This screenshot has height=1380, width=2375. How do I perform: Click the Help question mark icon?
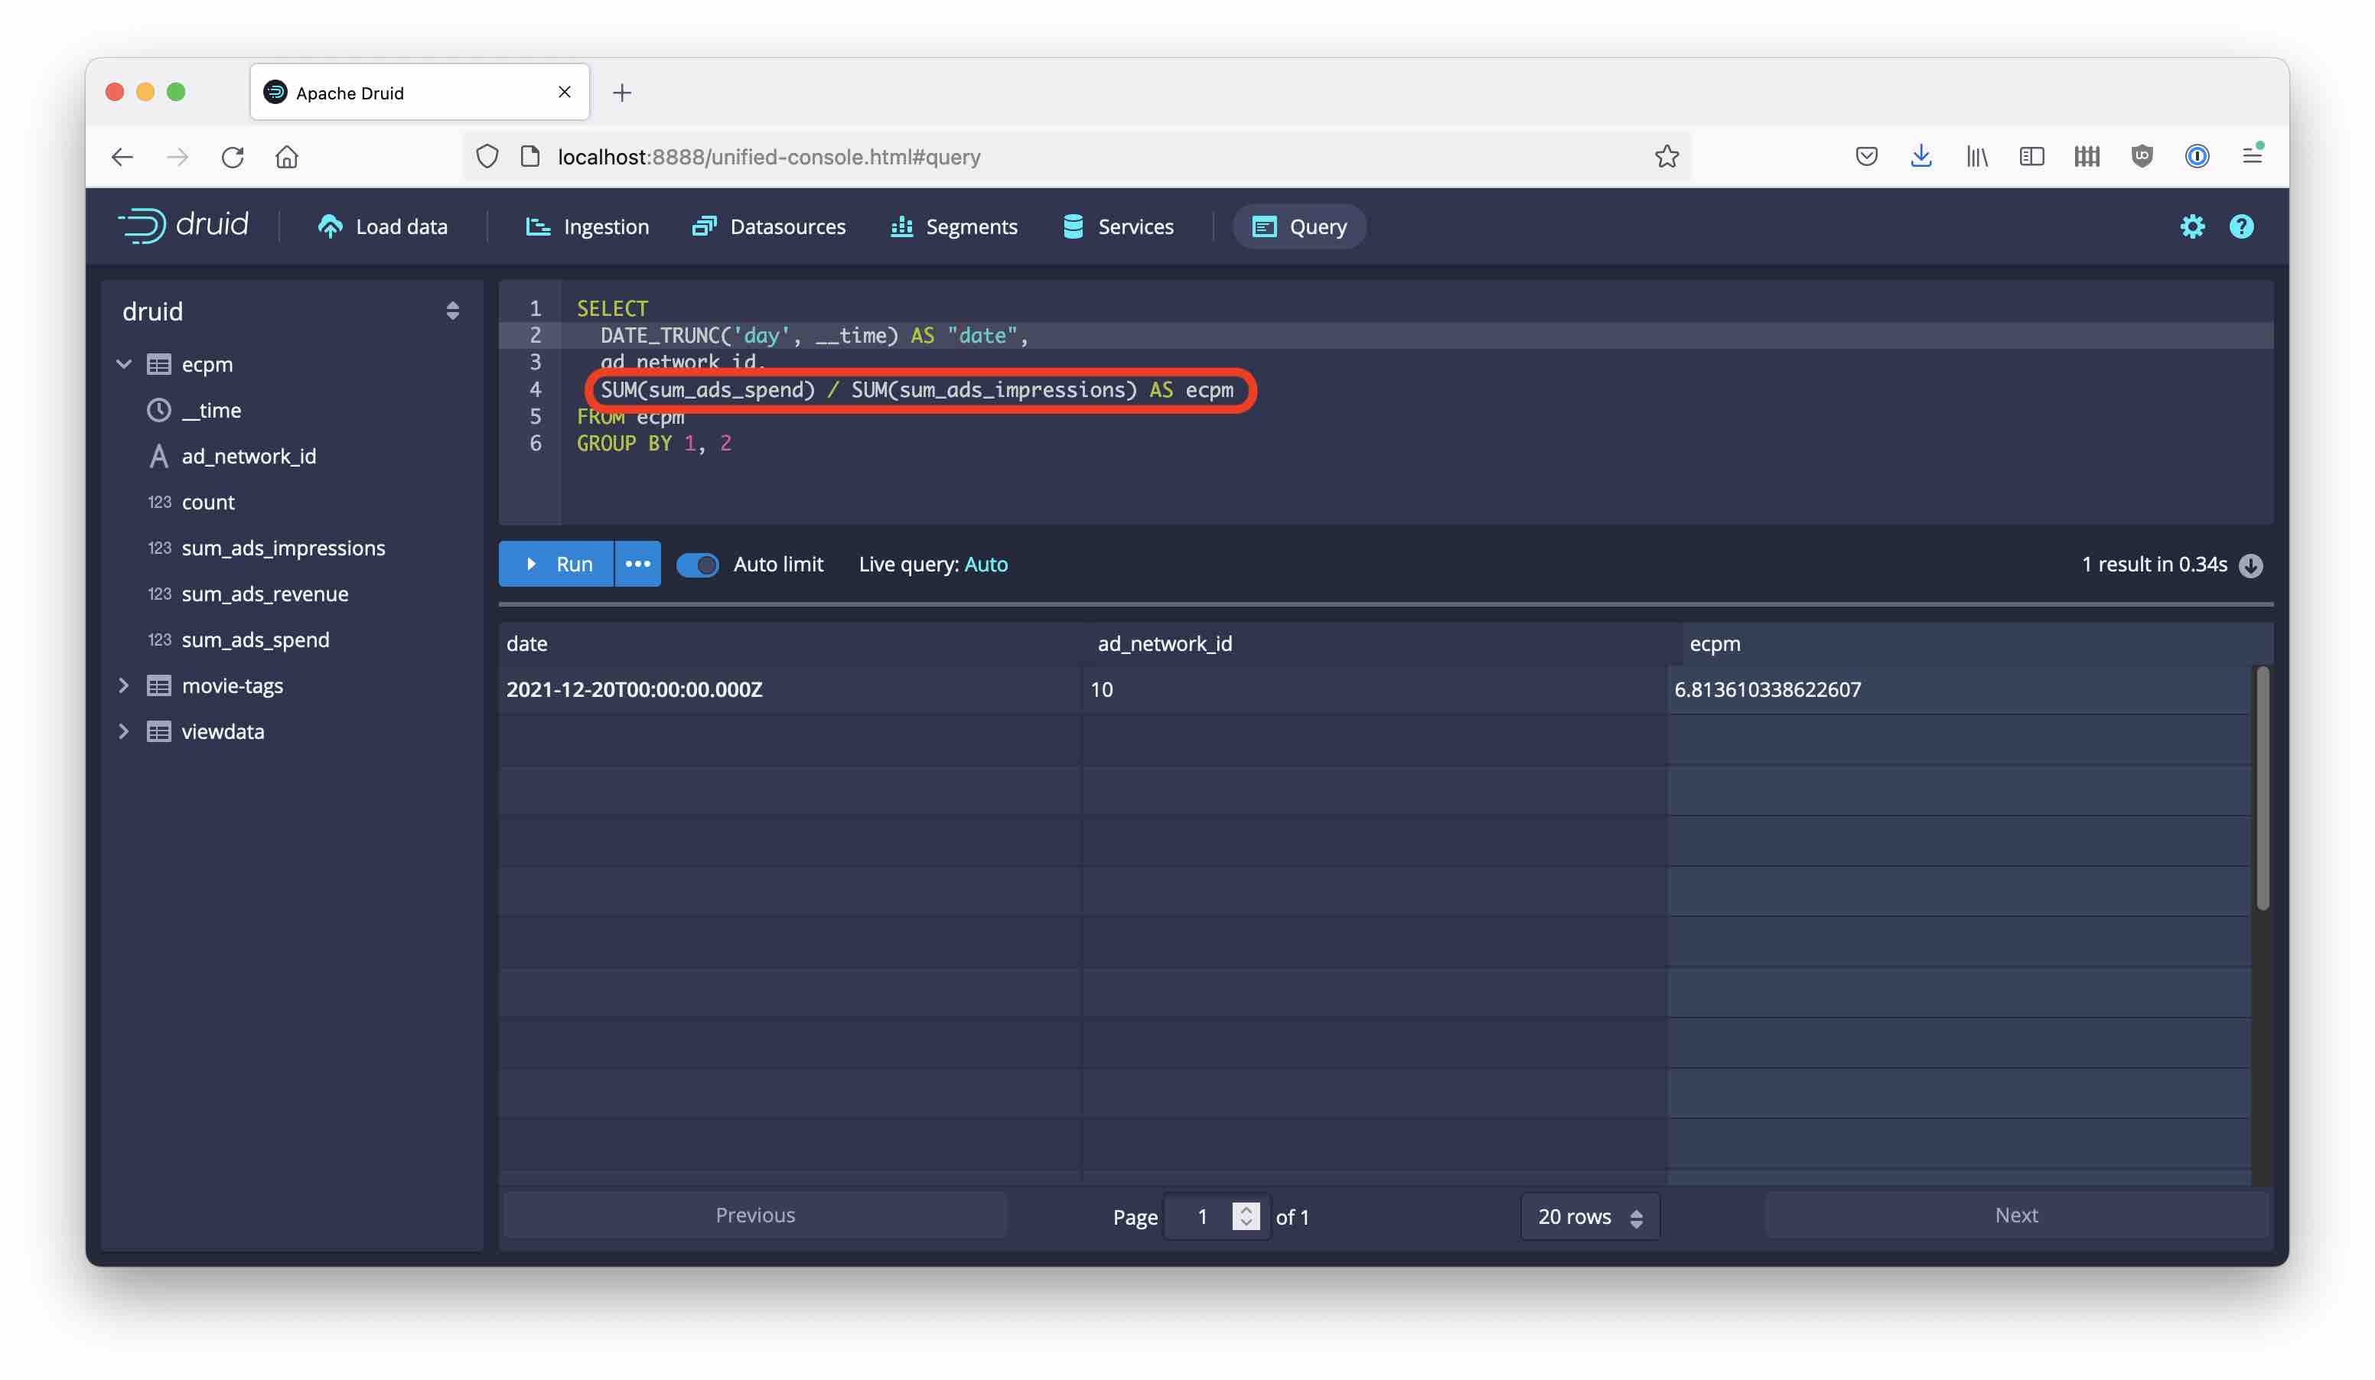[2243, 226]
